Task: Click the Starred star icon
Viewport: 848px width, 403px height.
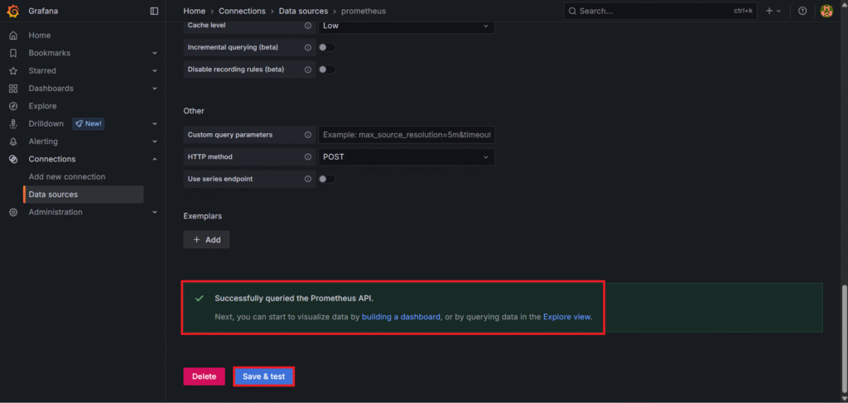Action: point(13,71)
